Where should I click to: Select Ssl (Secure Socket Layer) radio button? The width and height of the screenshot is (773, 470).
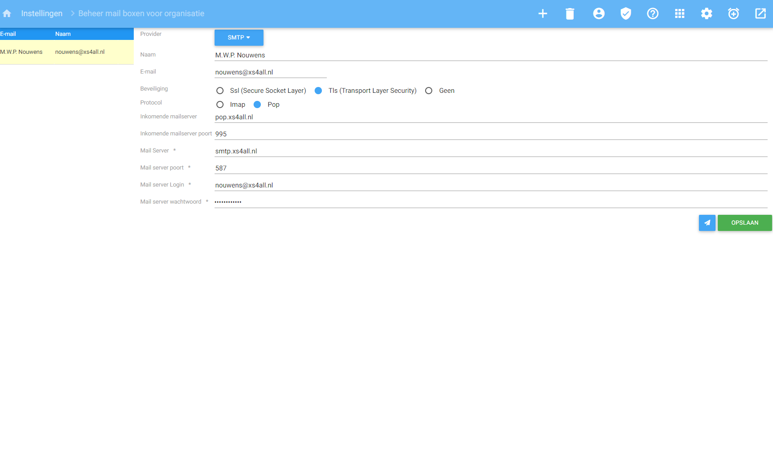220,91
